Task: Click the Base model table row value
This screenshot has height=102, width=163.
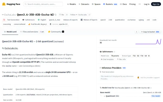Action: (x=30, y=89)
